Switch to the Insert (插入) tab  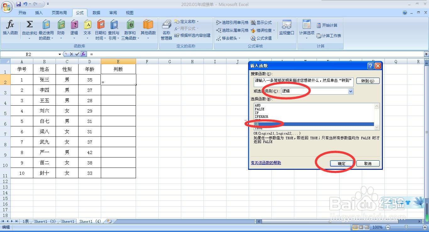click(39, 13)
